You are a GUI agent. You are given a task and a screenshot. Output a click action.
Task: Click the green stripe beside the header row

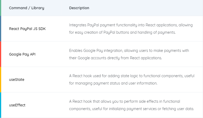pos(1,8)
